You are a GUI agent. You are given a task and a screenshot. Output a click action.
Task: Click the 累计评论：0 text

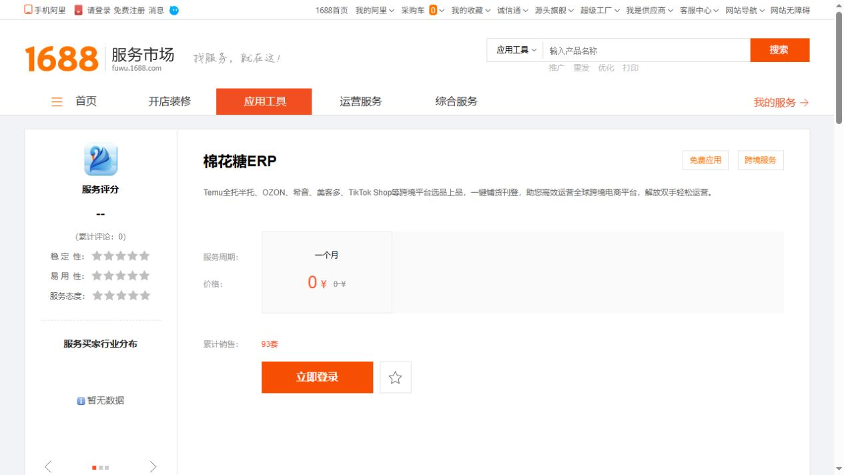click(101, 237)
